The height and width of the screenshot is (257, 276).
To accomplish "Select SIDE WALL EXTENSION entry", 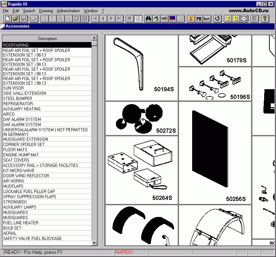I will [x=47, y=93].
